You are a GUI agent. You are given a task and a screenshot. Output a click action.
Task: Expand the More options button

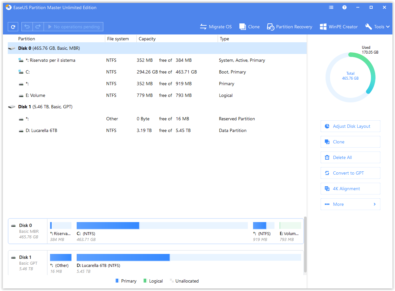350,204
